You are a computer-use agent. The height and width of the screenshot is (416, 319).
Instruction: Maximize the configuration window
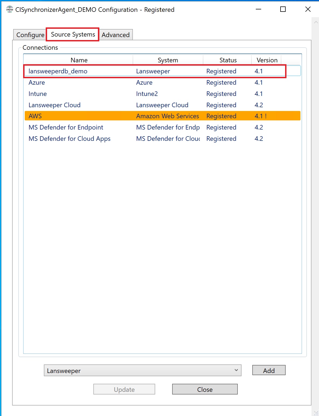283,9
